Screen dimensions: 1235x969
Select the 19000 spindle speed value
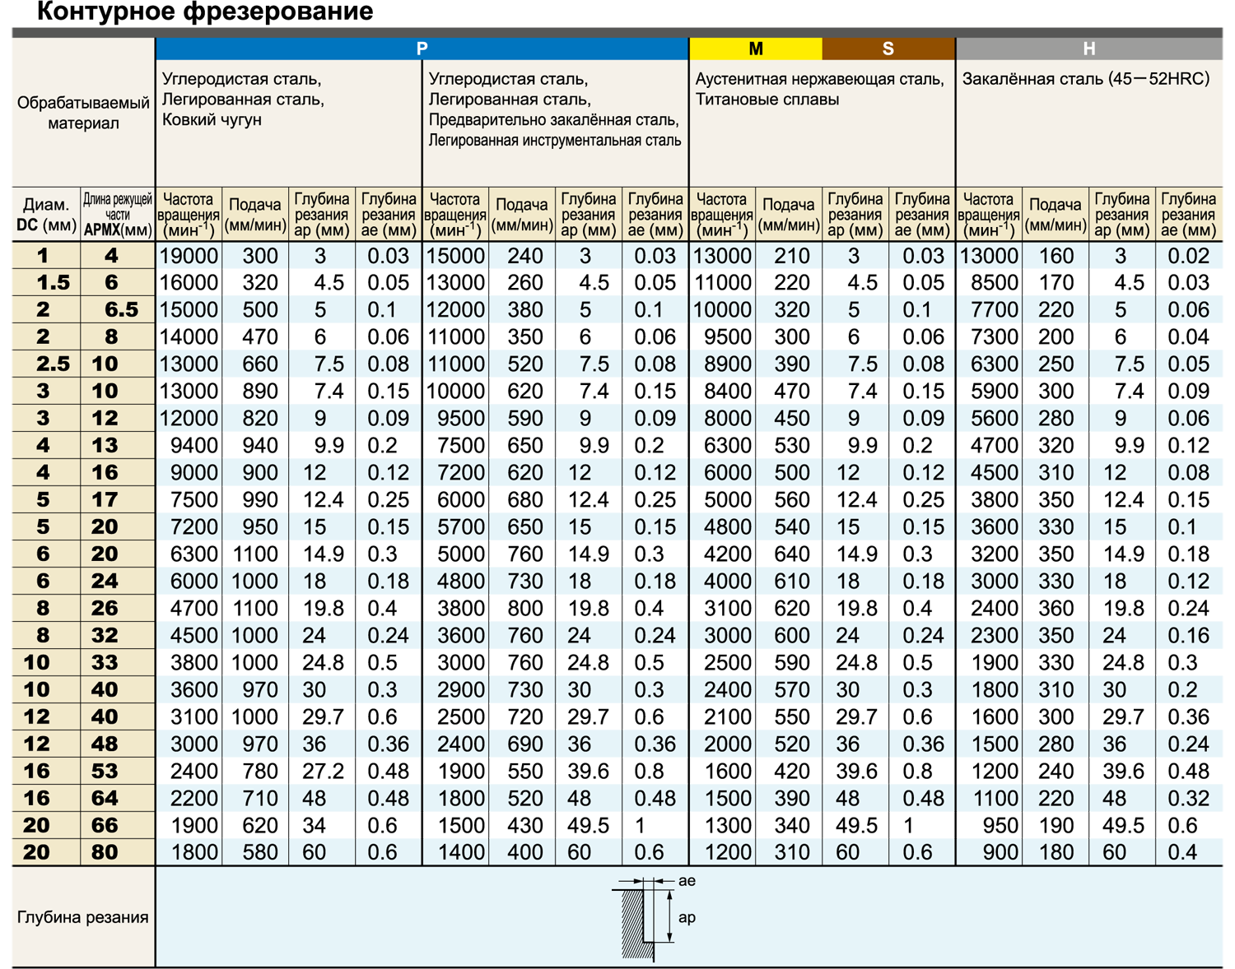point(189,256)
